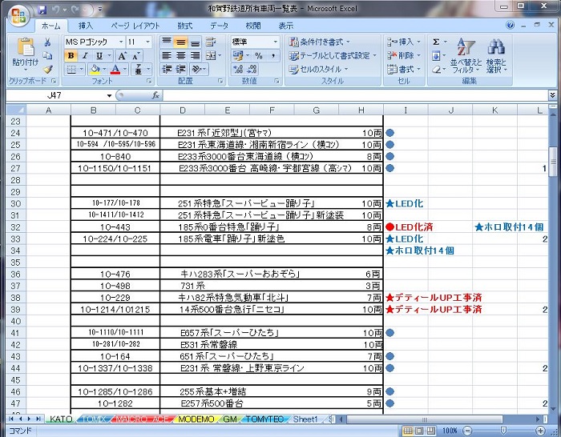
Task: Open the font name dropdown
Action: point(121,42)
